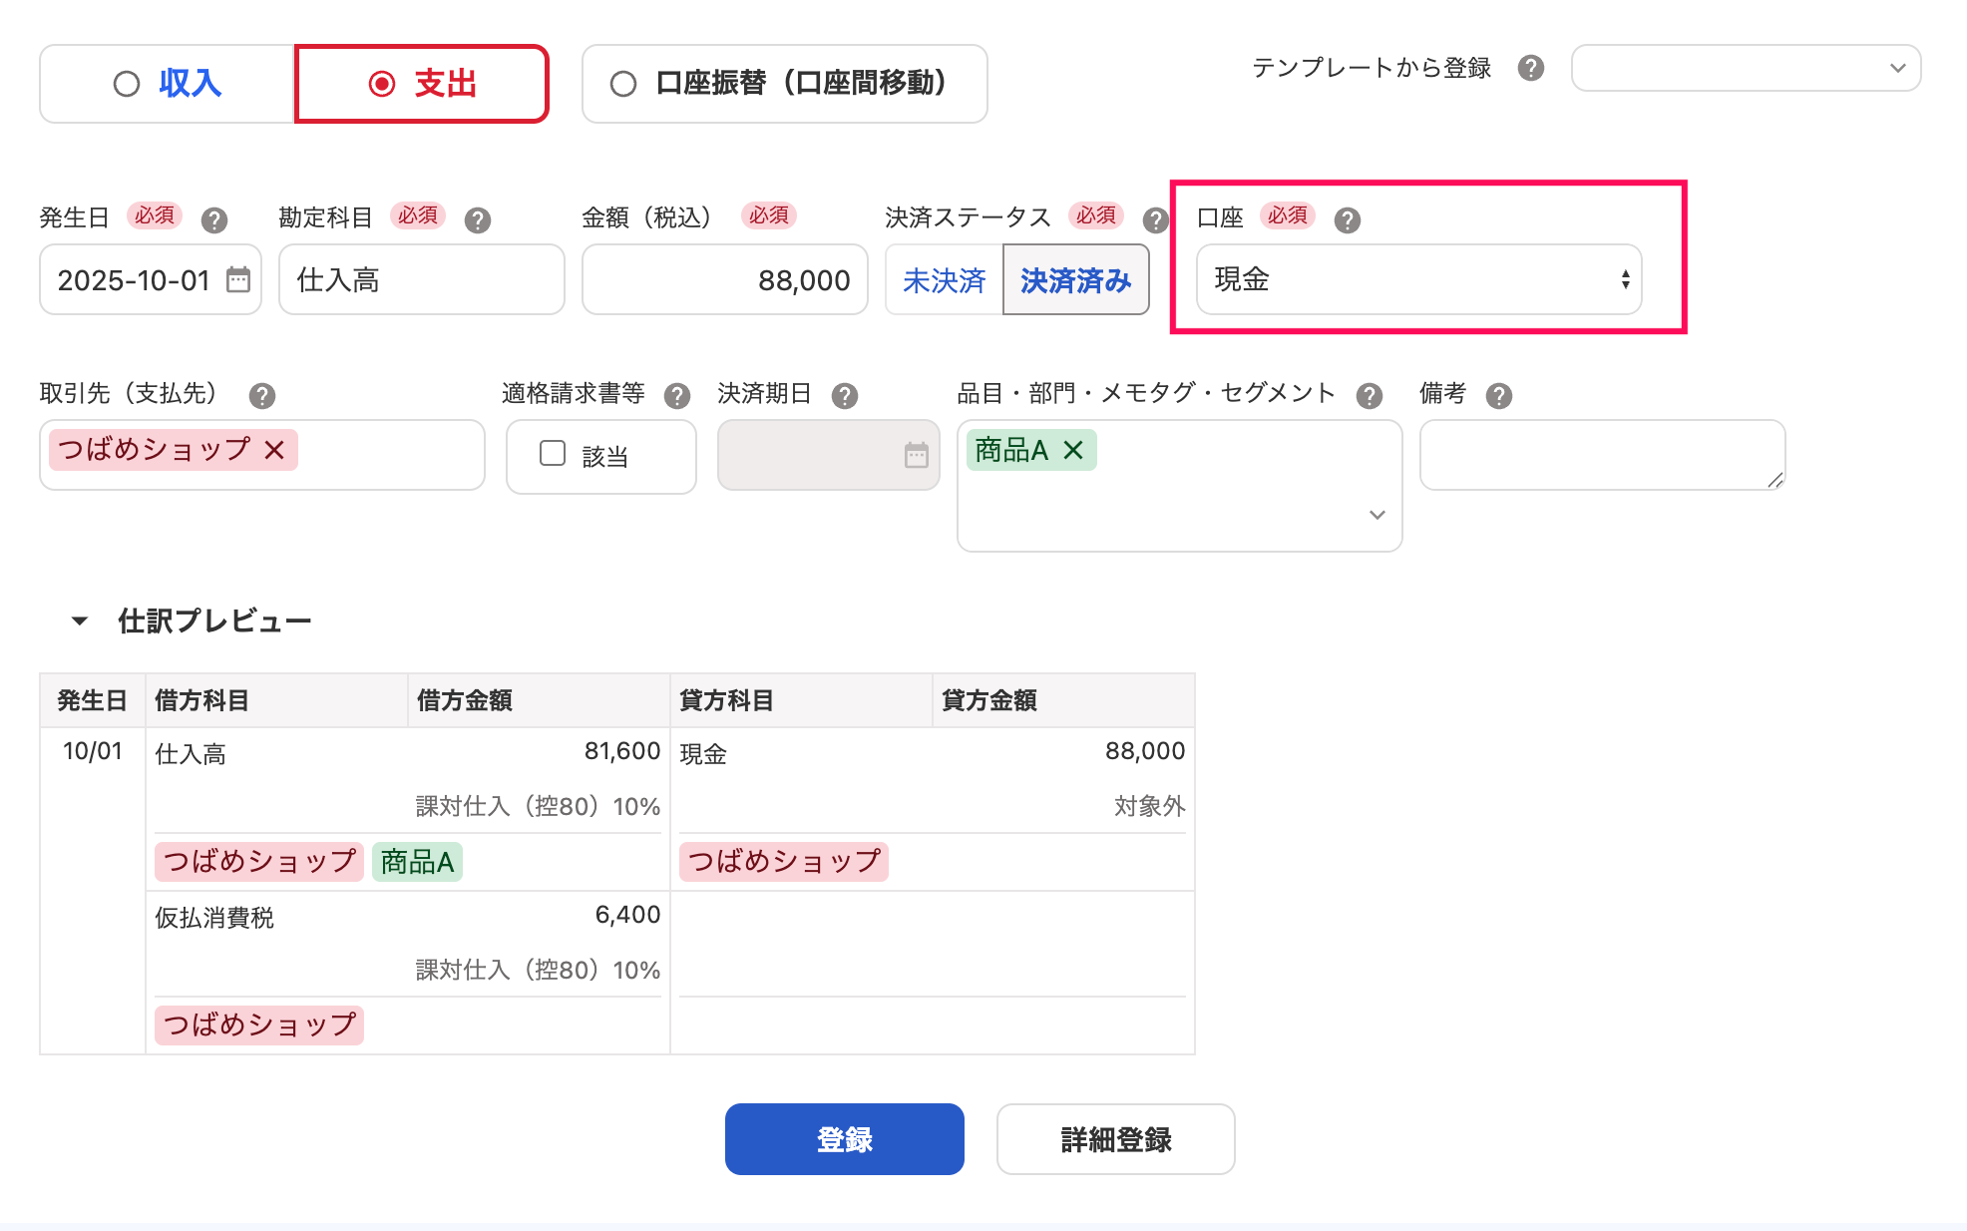Image resolution: width=1967 pixels, height=1231 pixels.
Task: Click the 金額（税込） field showing 88,000
Action: tap(725, 279)
